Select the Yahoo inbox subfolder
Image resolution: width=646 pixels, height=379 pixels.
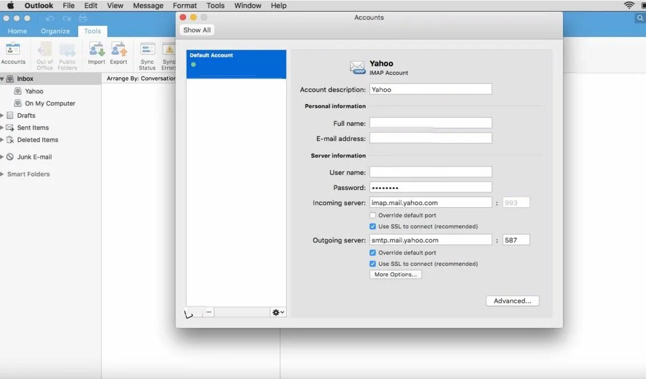coord(34,91)
